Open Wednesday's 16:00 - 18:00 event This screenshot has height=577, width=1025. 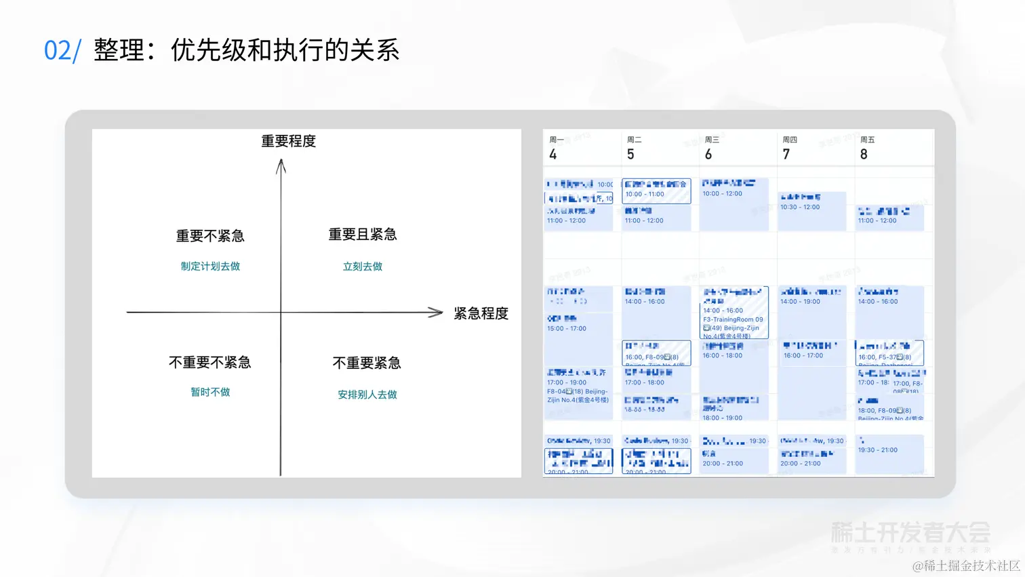tap(734, 366)
